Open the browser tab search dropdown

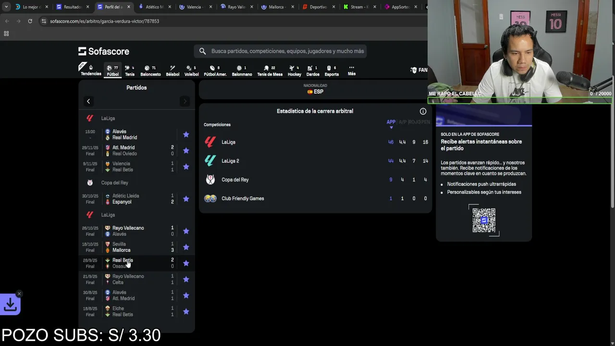tap(6, 7)
